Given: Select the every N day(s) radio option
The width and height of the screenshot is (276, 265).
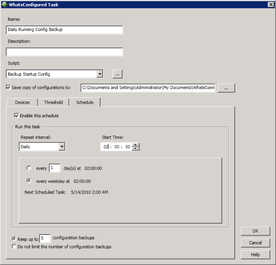Looking at the screenshot, I should point(29,168).
